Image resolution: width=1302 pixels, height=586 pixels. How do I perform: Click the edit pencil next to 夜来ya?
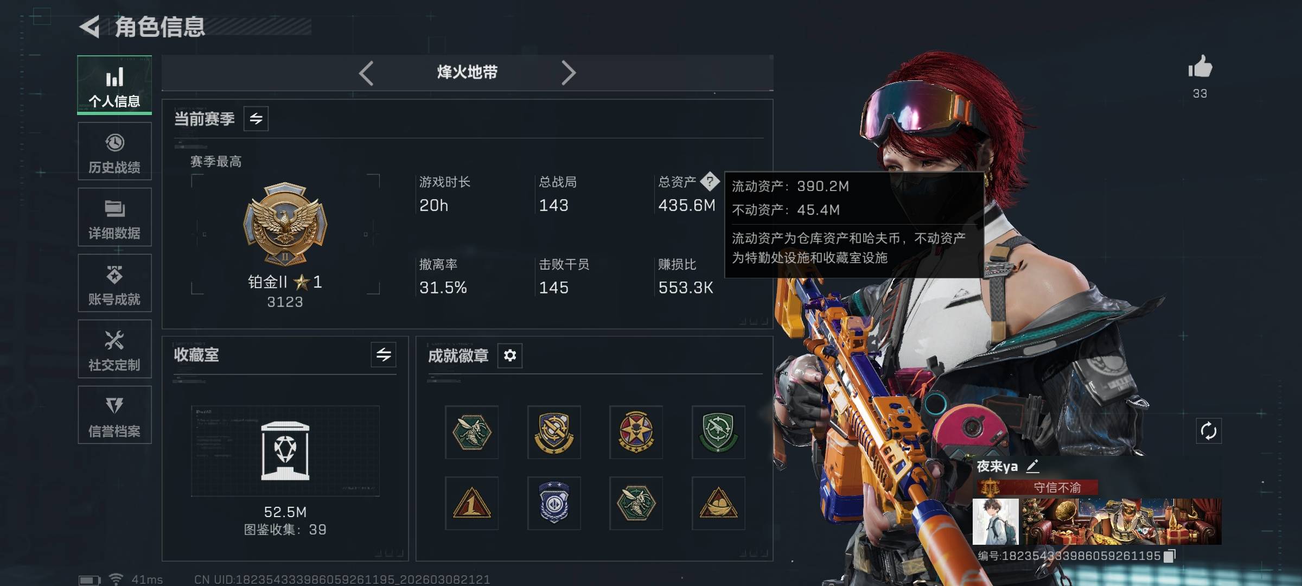click(x=1032, y=466)
